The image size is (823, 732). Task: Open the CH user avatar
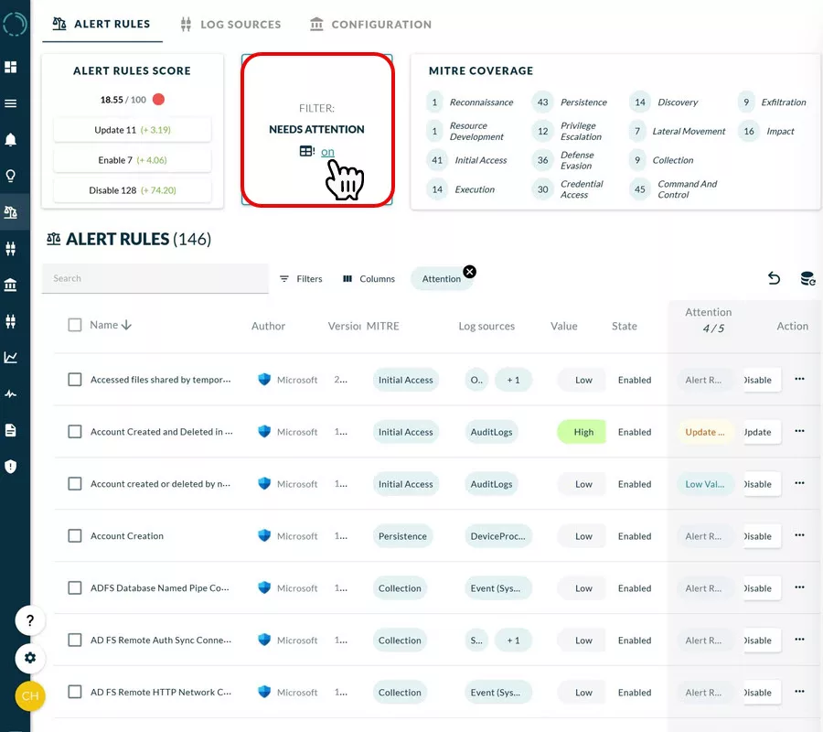(x=30, y=695)
